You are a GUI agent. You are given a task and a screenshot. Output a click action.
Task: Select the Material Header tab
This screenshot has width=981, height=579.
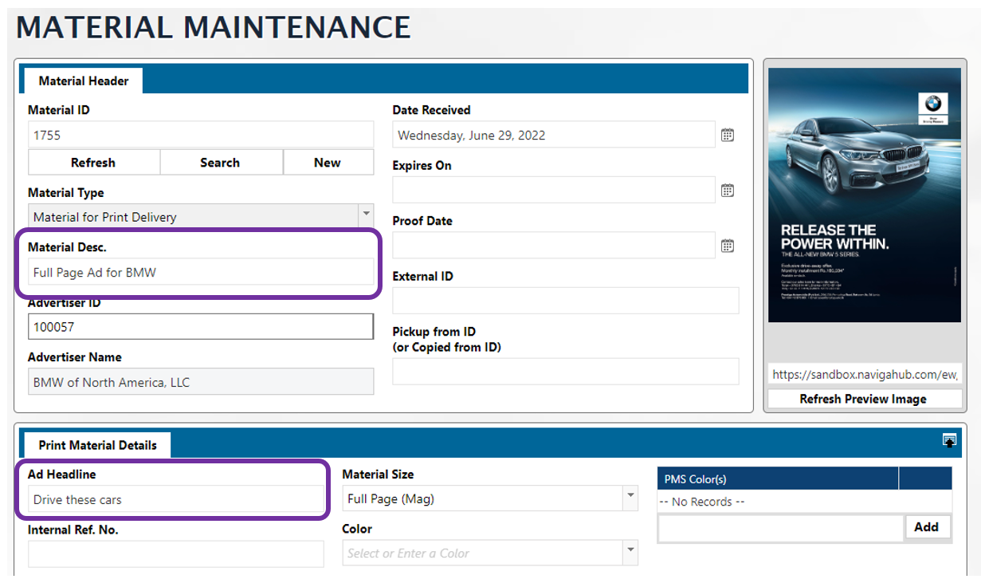pos(83,81)
